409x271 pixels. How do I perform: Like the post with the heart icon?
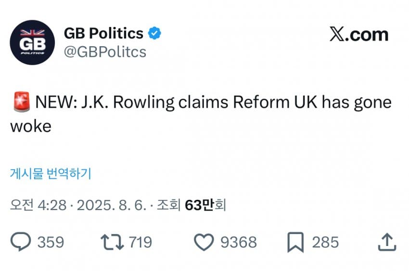pyautogui.click(x=204, y=242)
